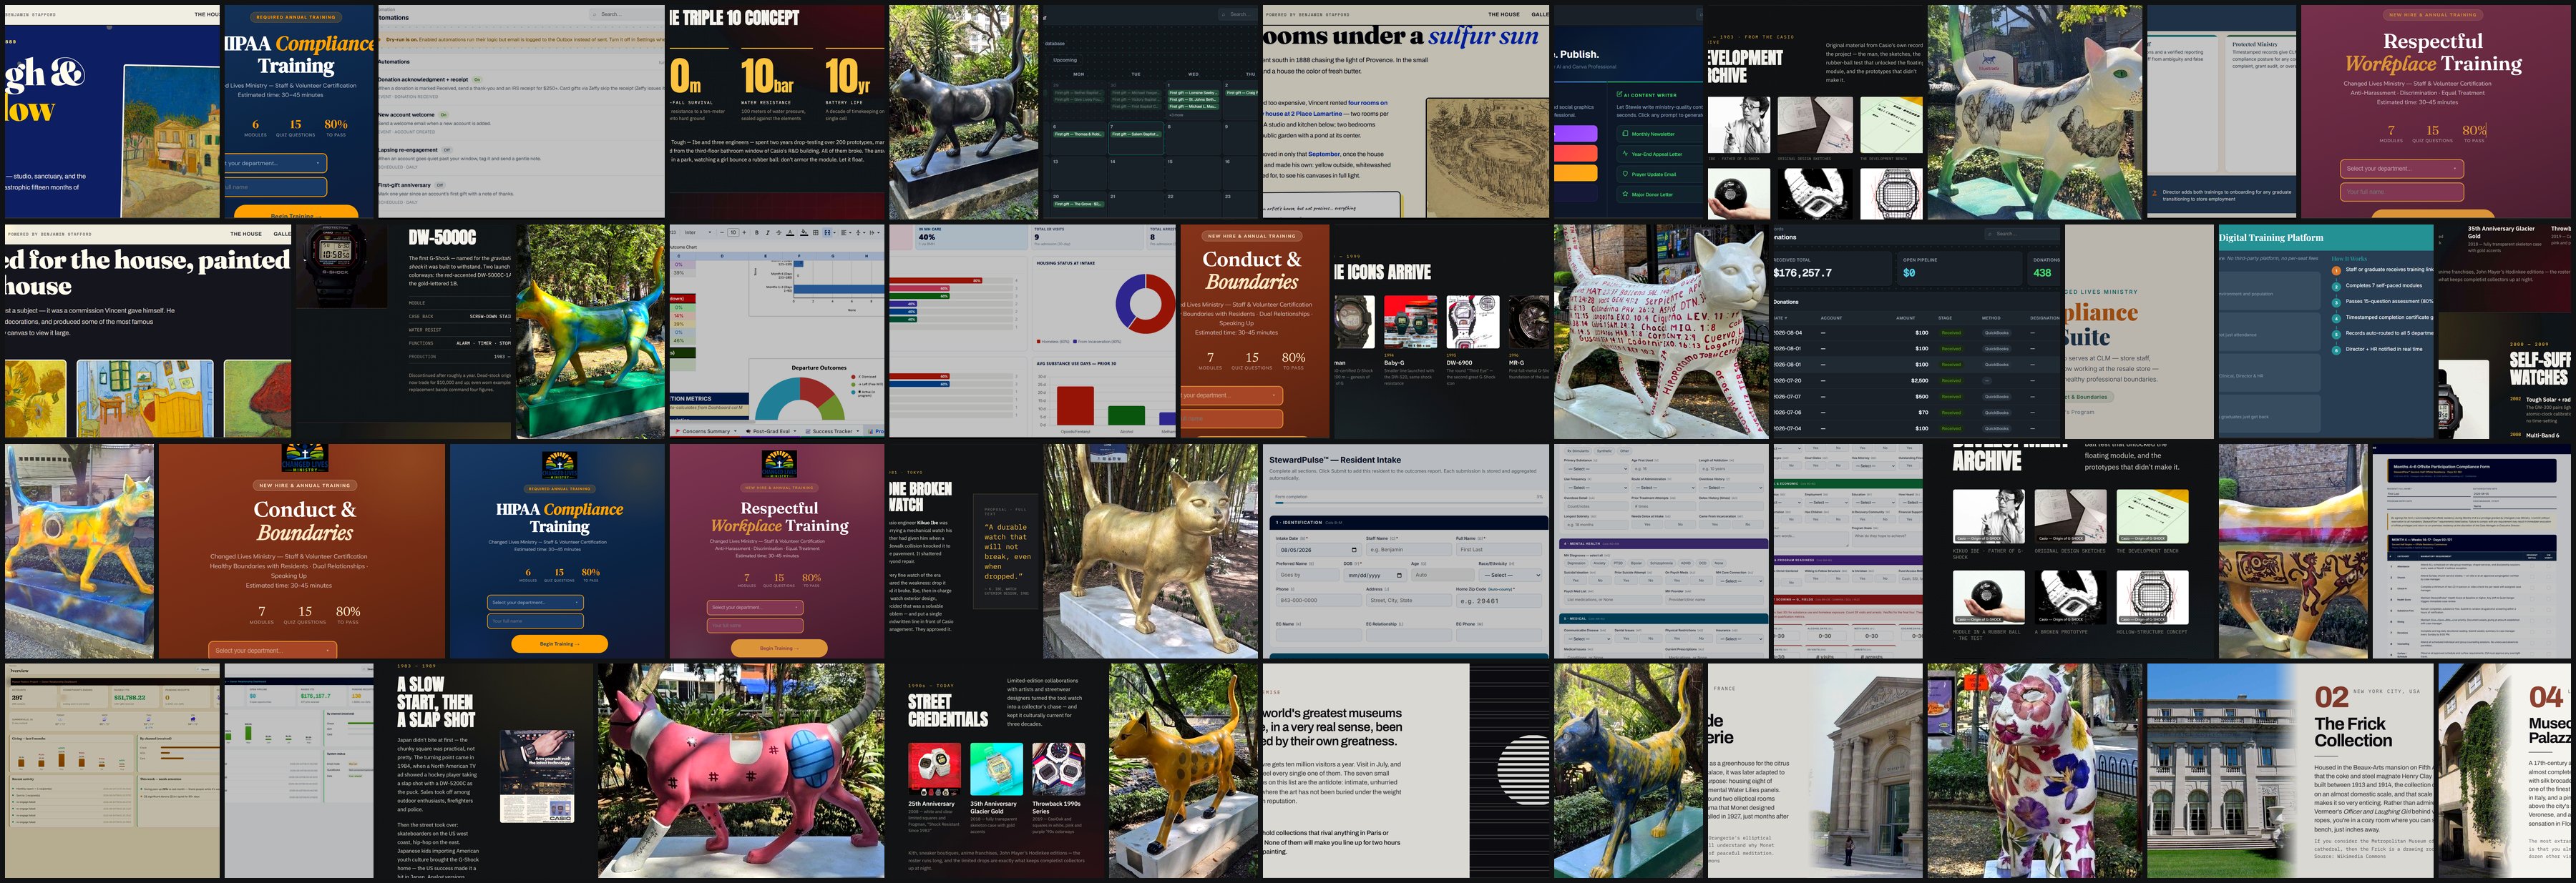Open the Inter font dropdown in spreadsheet toolbar
The image size is (2576, 883).
pos(698,233)
